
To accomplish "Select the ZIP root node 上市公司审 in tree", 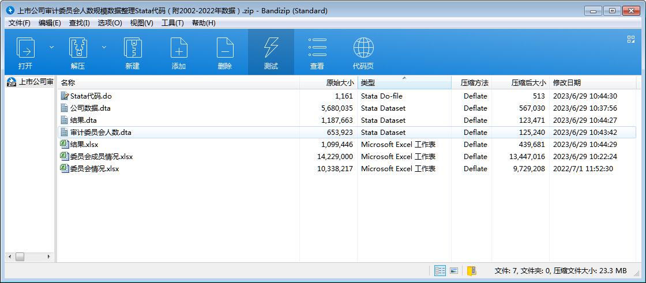I will pyautogui.click(x=36, y=82).
